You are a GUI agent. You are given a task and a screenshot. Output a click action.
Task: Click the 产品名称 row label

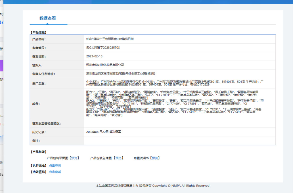tap(39, 39)
